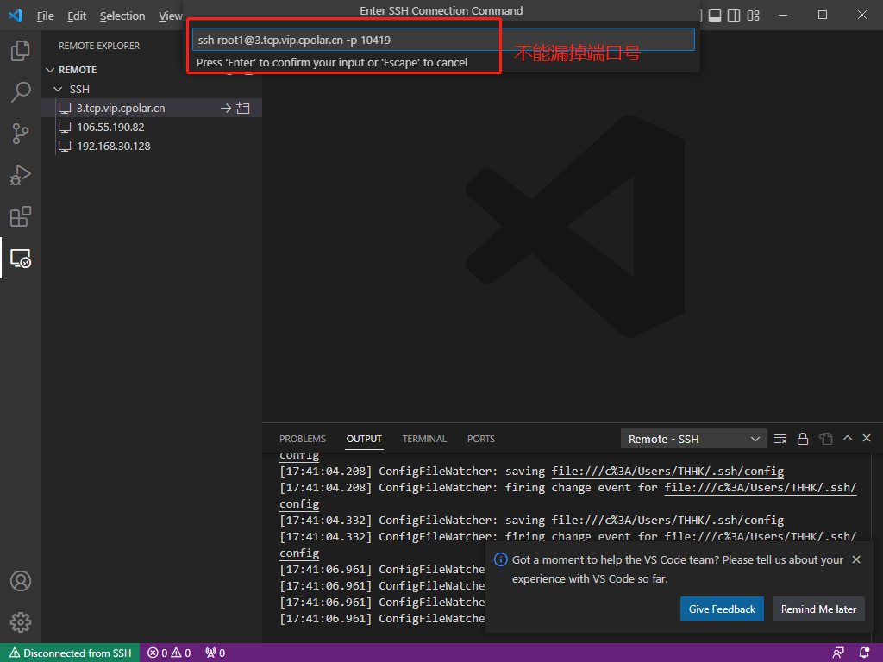Switch to the TERMINAL tab
The height and width of the screenshot is (662, 883).
pyautogui.click(x=424, y=439)
